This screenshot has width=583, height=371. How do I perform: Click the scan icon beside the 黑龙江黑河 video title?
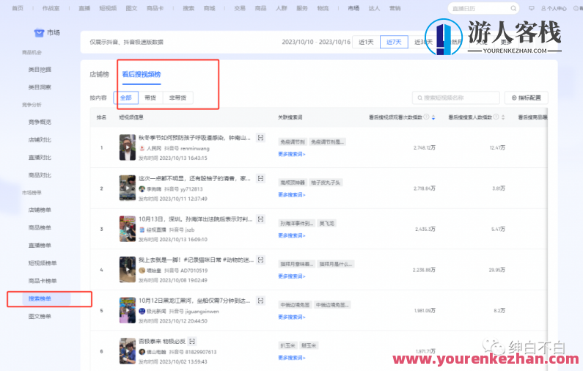click(x=260, y=301)
